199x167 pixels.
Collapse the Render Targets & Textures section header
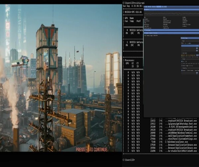pyautogui.click(x=171, y=33)
